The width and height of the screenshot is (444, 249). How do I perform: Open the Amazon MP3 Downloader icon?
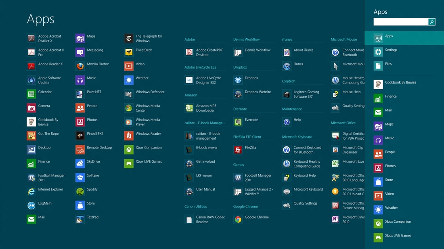click(189, 108)
